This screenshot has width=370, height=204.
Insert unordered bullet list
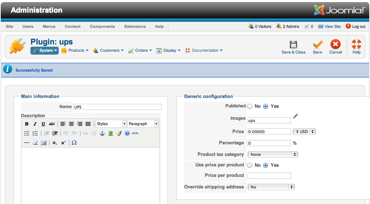click(27, 133)
